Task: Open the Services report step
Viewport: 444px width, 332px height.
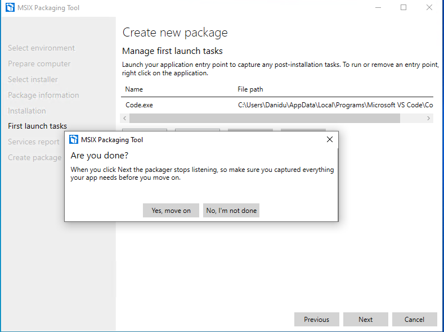Action: [34, 142]
